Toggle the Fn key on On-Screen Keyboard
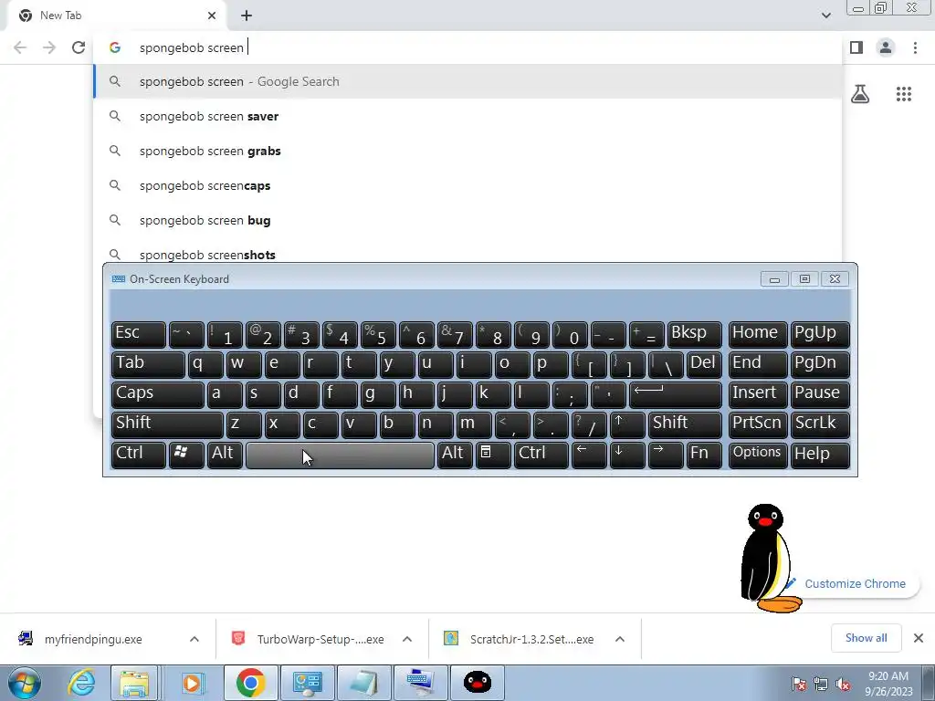This screenshot has width=935, height=701. point(704,455)
